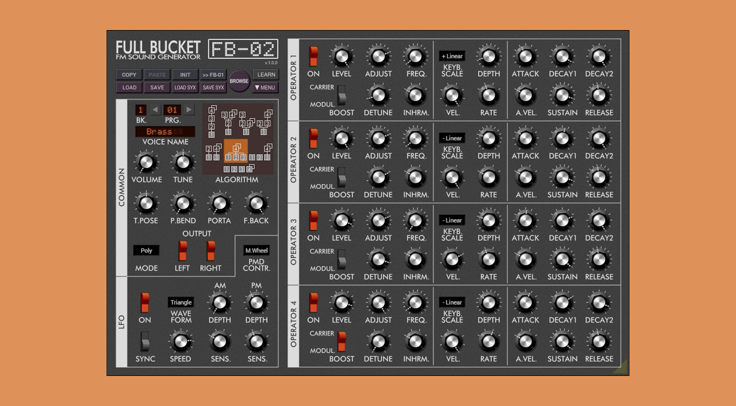The image size is (736, 406).
Task: Open Operator 1 '+ Linear' keyboard scale dropdown
Action: pyautogui.click(x=452, y=56)
